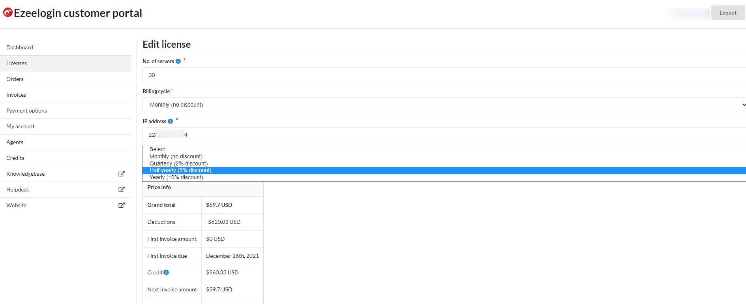Click info icon beside IP address label
The image size is (746, 304).
[x=170, y=121]
